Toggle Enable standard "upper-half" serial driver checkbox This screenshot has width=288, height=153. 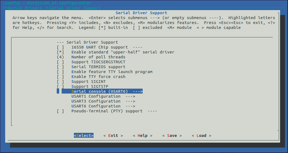[60, 52]
